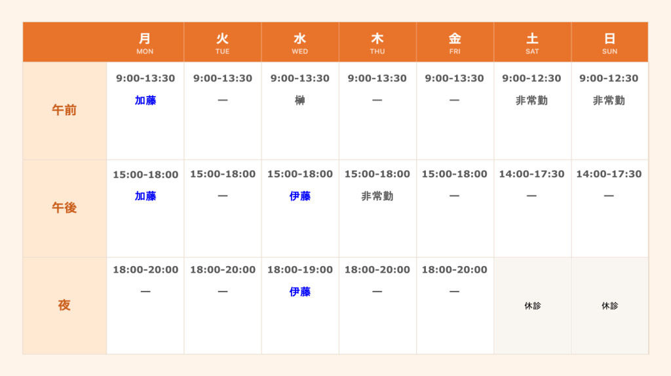Click the 午前 row label
This screenshot has height=376, width=671.
tap(64, 111)
